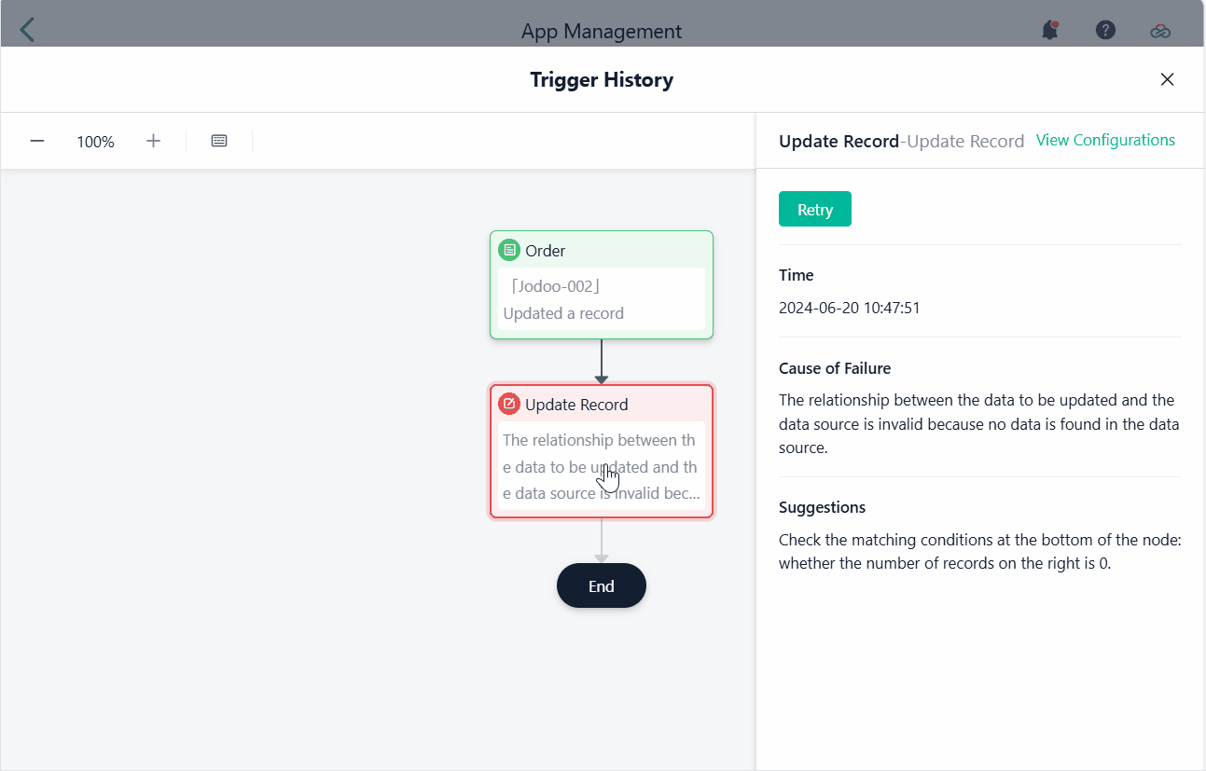Click the End node
Image resolution: width=1206 pixels, height=771 pixels.
[x=602, y=585]
